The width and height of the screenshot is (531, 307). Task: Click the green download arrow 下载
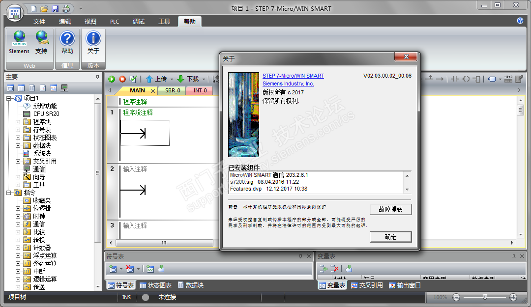[181, 79]
